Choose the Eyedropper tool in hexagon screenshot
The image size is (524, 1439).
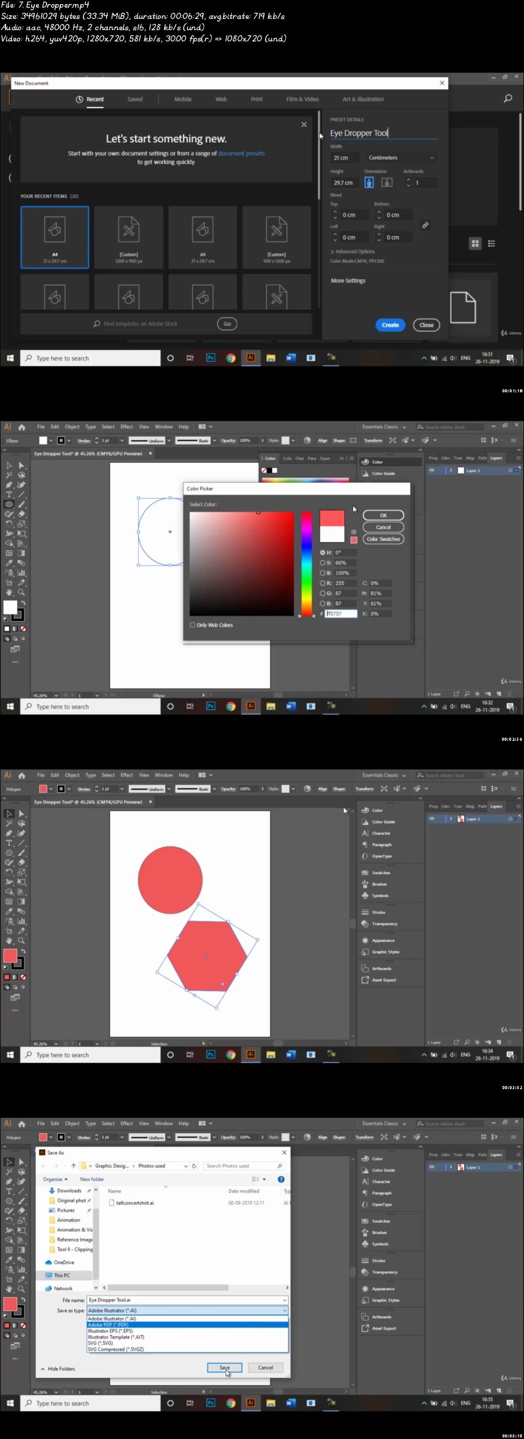pyautogui.click(x=9, y=912)
